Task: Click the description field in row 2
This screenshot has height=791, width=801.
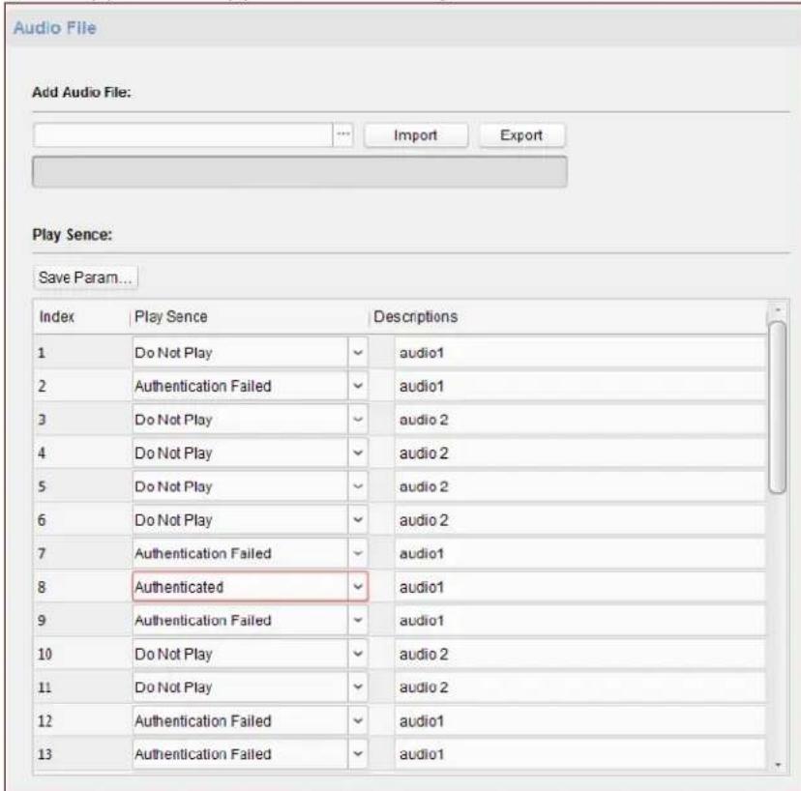Action: click(580, 386)
